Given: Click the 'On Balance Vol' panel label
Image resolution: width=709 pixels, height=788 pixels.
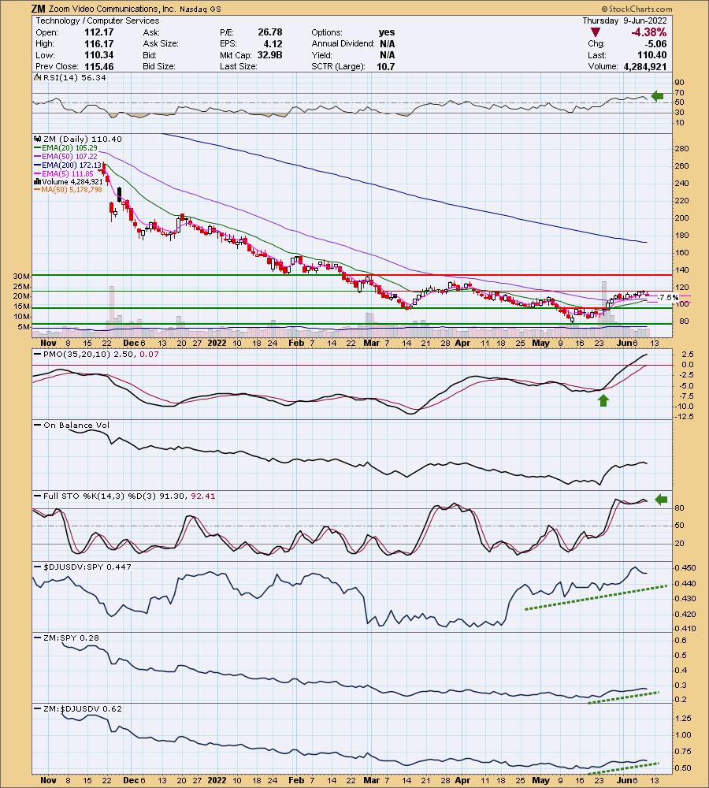Looking at the screenshot, I should click(76, 426).
